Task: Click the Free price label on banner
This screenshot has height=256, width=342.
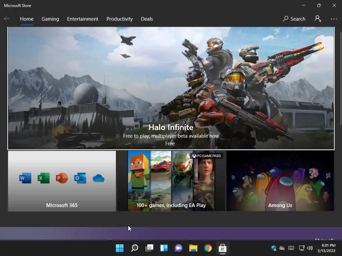Action: point(170,144)
